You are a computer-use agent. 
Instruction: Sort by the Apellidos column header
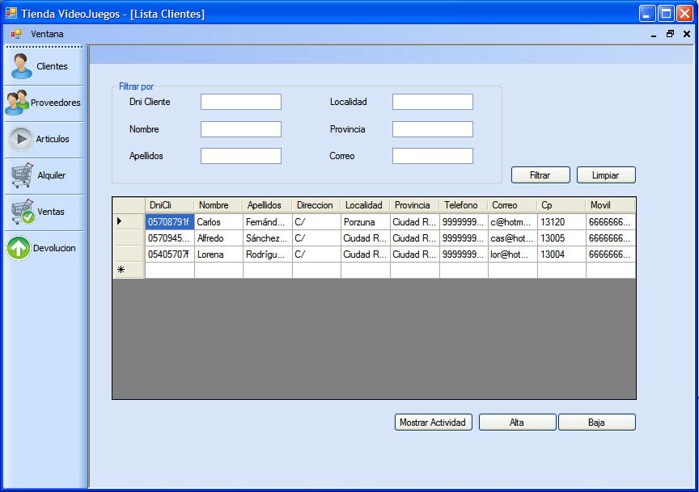tap(268, 205)
